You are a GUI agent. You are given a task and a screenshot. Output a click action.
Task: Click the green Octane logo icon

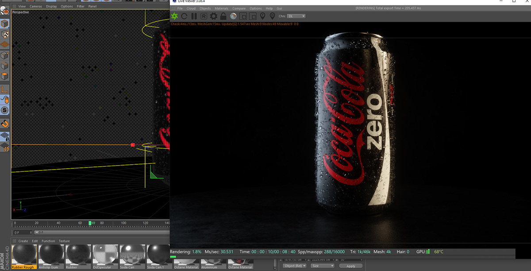pyautogui.click(x=175, y=16)
